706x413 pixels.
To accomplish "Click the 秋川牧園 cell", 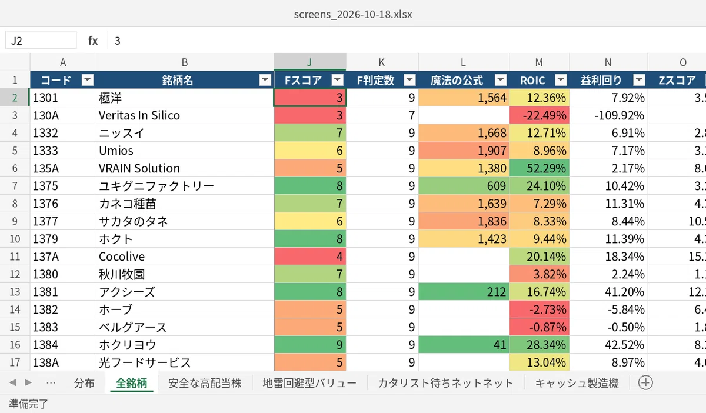I will (x=185, y=274).
